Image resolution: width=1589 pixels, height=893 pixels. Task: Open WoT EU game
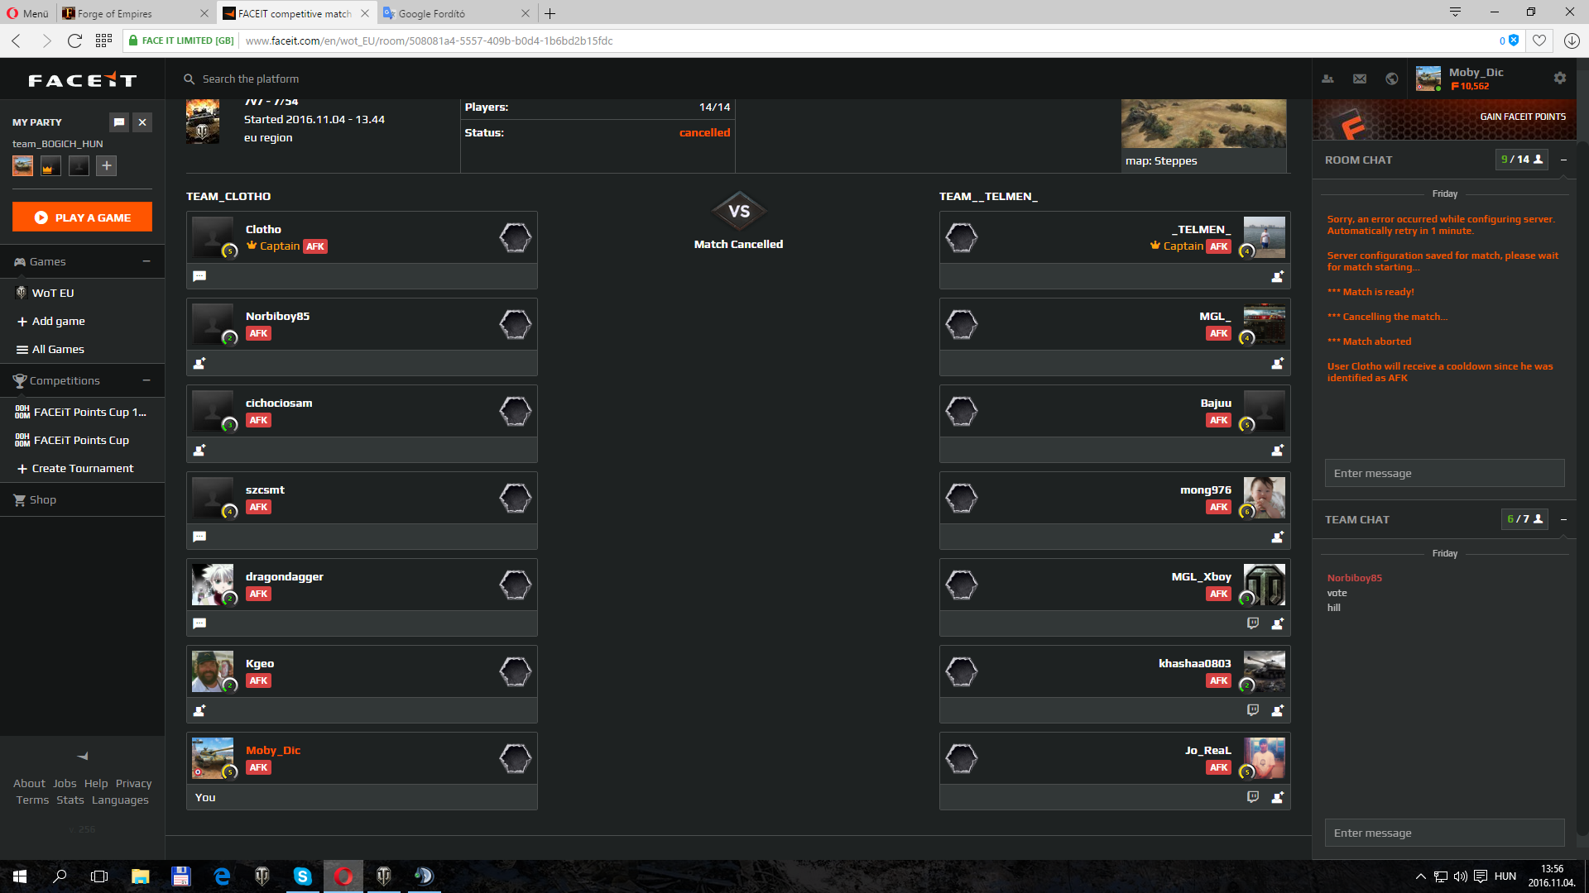[53, 293]
